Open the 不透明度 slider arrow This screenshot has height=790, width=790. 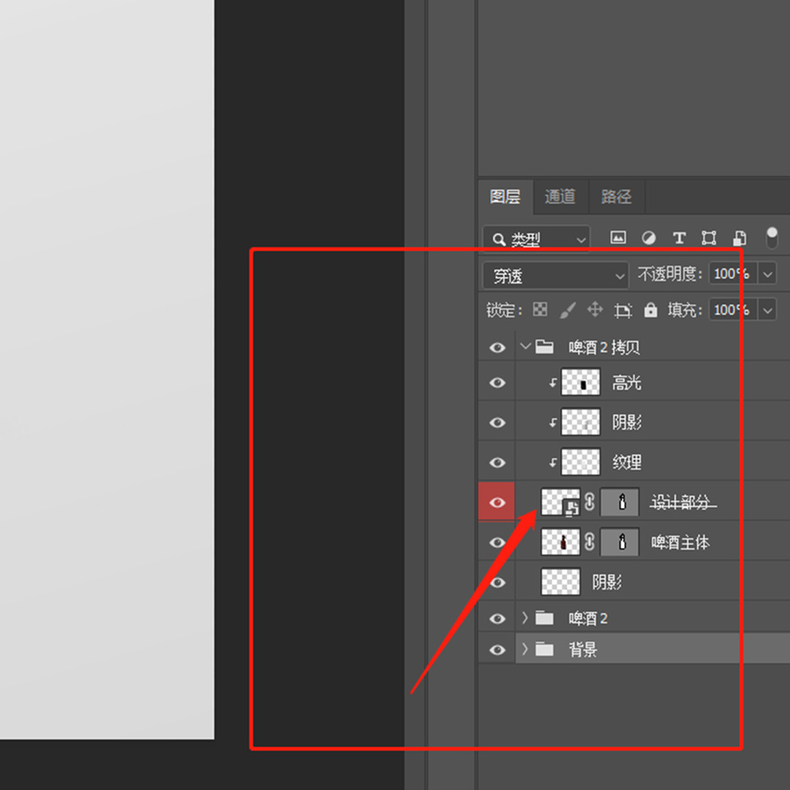point(767,274)
